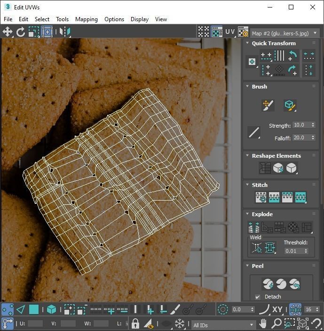The width and height of the screenshot is (324, 331).
Task: Collapse the Stitch rollout
Action: (x=247, y=185)
